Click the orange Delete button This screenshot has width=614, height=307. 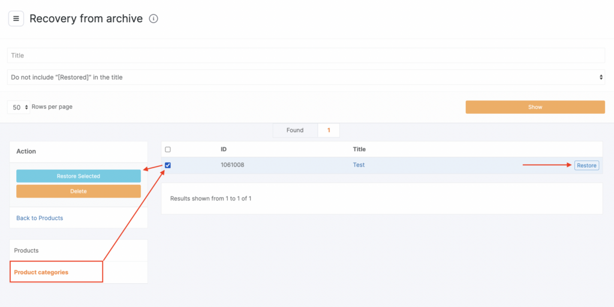79,192
